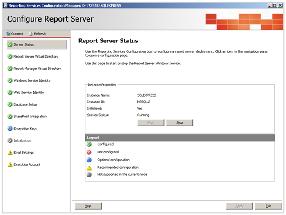Click the Initialized value Yes
Image resolution: width=286 pixels, height=215 pixels.
(x=140, y=109)
